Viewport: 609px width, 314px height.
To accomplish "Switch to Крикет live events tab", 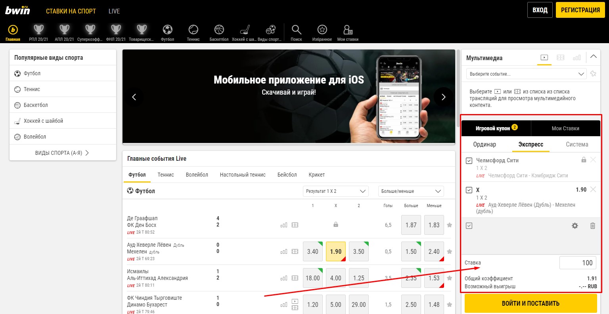I will click(317, 175).
